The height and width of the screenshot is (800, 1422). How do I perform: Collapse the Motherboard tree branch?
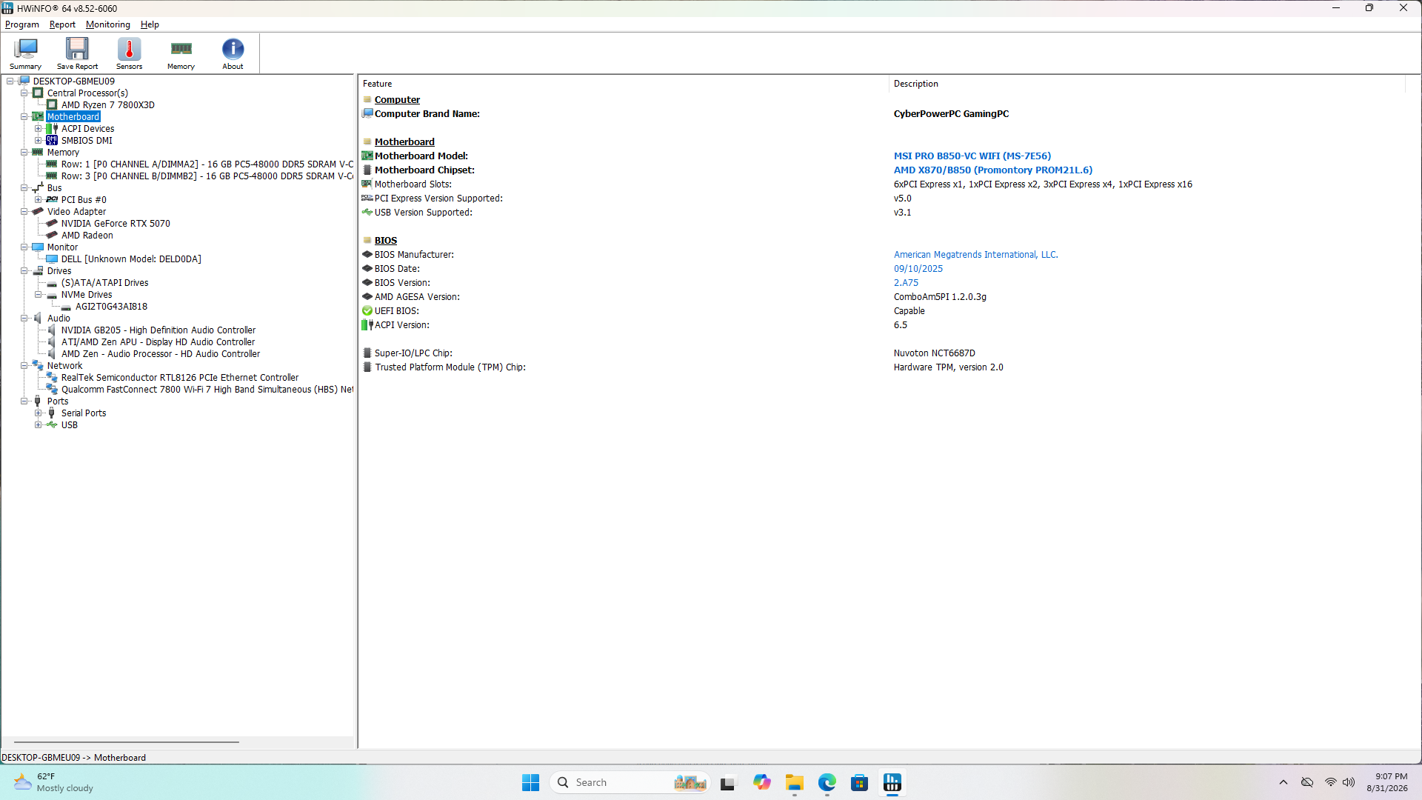point(24,117)
